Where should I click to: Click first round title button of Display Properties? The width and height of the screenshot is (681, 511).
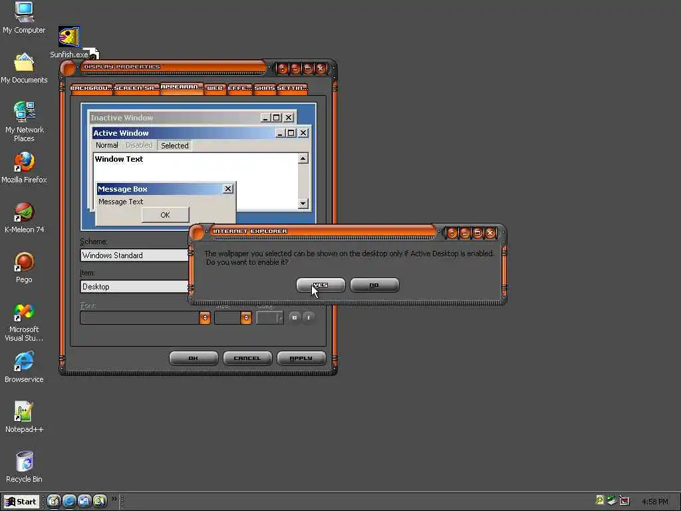282,69
